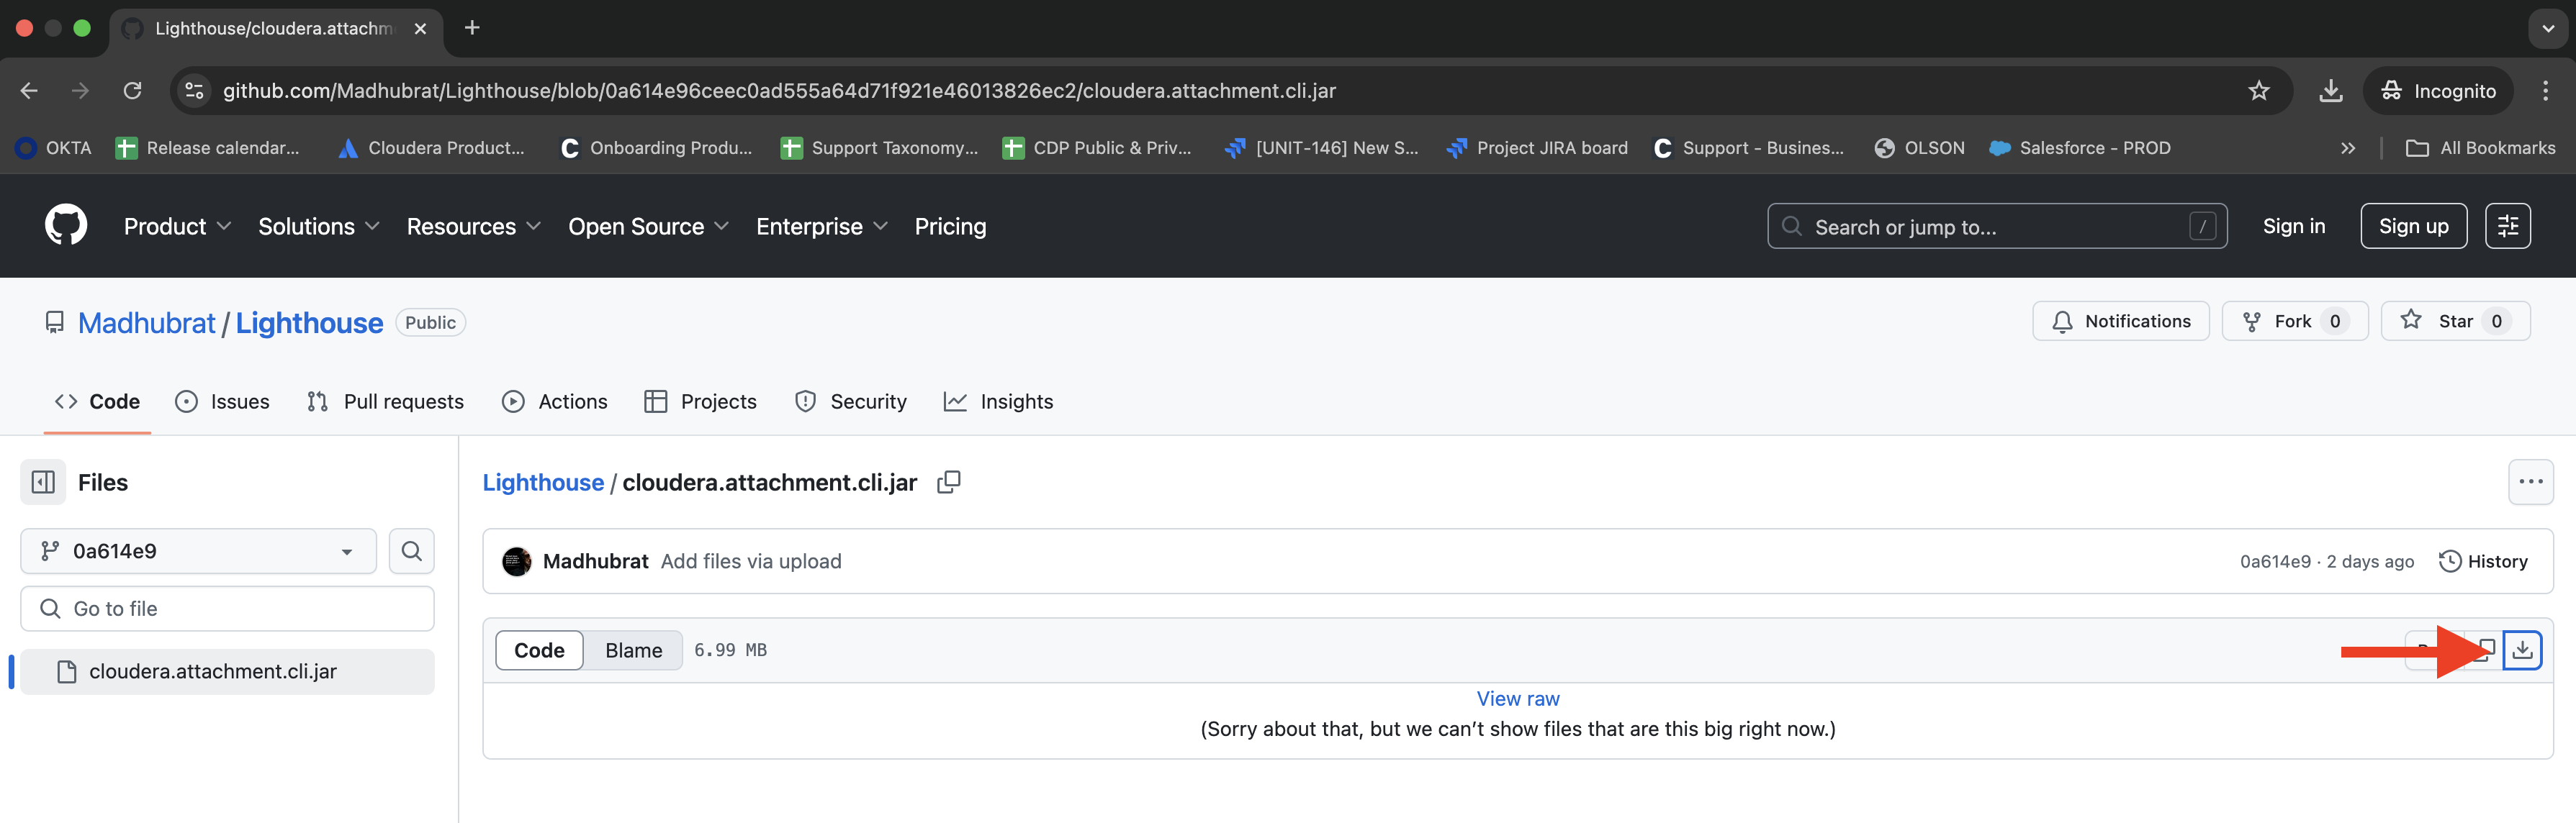Switch to the Blame view
This screenshot has height=823, width=2576.
[632, 649]
